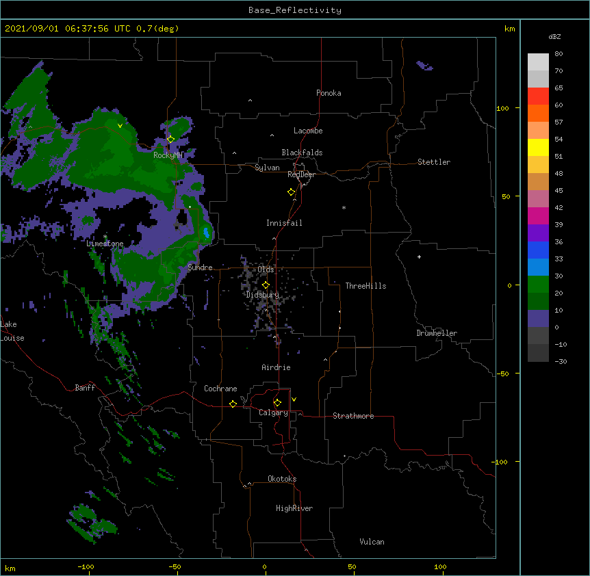590x576 pixels.
Task: Click the Banff town label
Action: pyautogui.click(x=85, y=388)
